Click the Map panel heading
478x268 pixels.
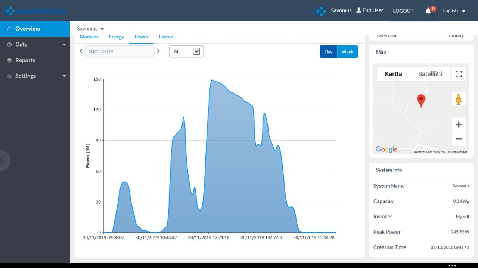tap(381, 52)
